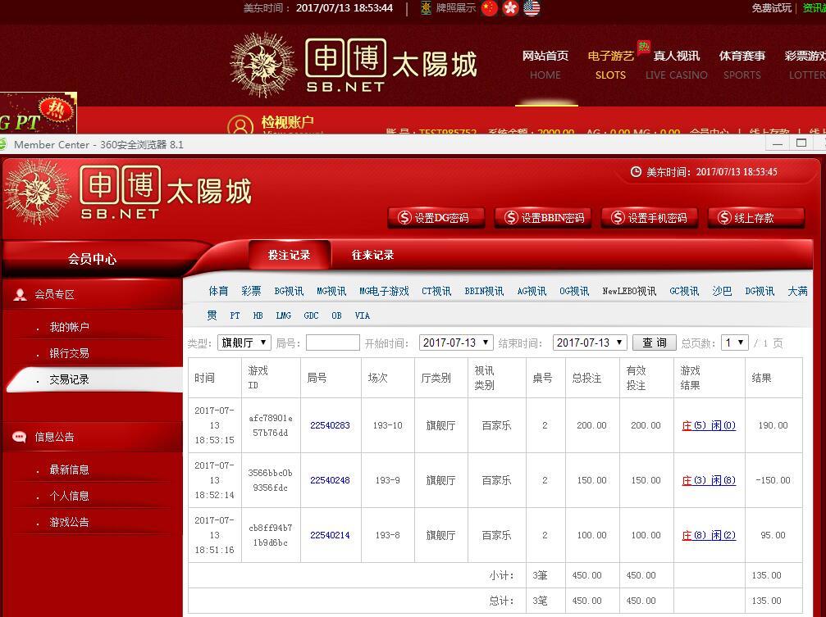The width and height of the screenshot is (826, 617).
Task: Open 个人信息 in sidebar
Action: [x=69, y=496]
